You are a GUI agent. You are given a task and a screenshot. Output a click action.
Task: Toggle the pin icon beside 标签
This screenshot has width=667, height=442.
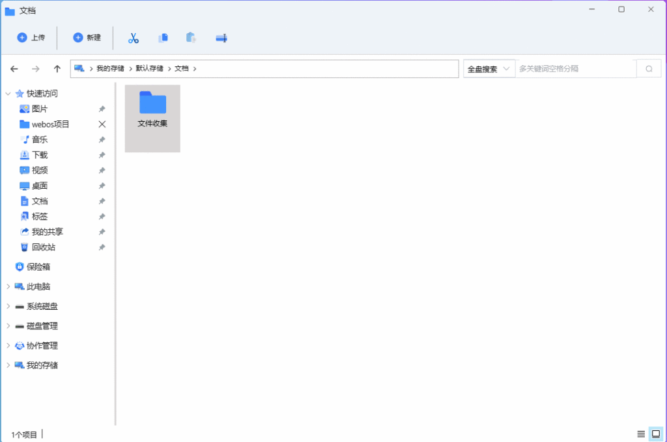(x=102, y=216)
